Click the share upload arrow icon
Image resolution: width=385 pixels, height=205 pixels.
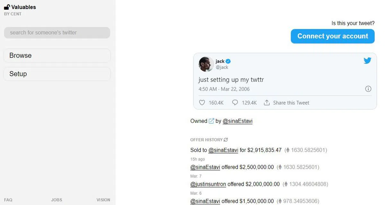(x=267, y=103)
